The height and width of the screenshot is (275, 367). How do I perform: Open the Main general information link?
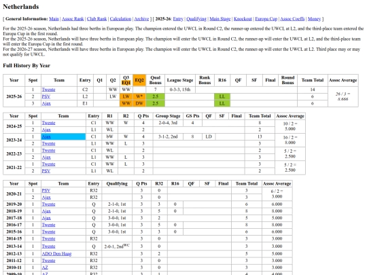coord(54,19)
